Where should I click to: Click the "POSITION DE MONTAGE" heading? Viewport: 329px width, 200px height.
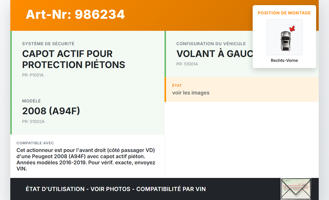284,13
